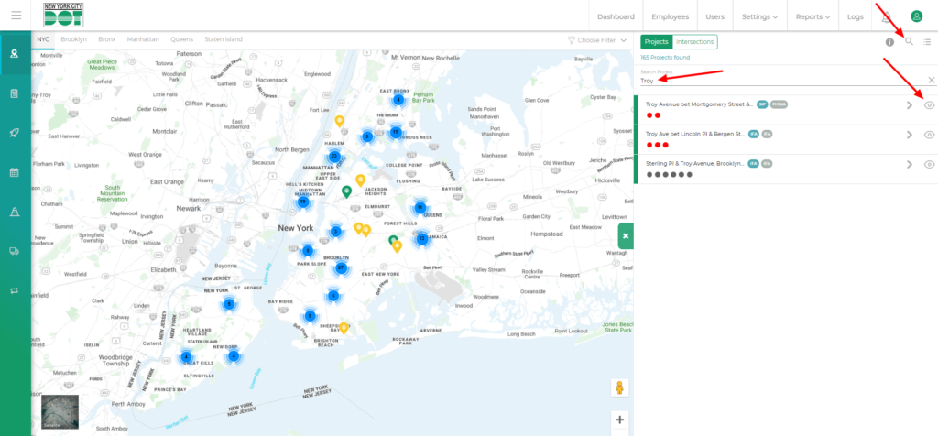Go to the Employees page
The width and height of the screenshot is (938, 436).
coord(670,16)
